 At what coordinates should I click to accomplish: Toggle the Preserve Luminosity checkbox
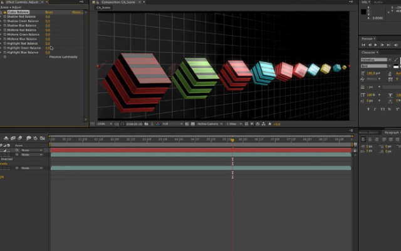click(x=47, y=57)
